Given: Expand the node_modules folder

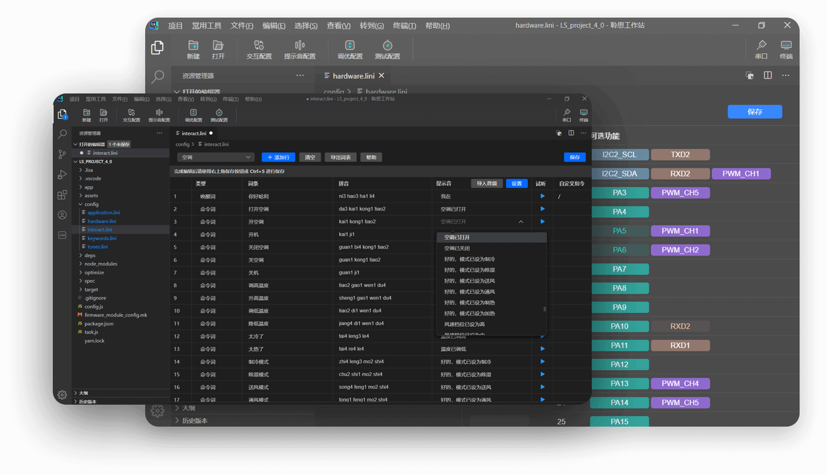Looking at the screenshot, I should tap(81, 264).
